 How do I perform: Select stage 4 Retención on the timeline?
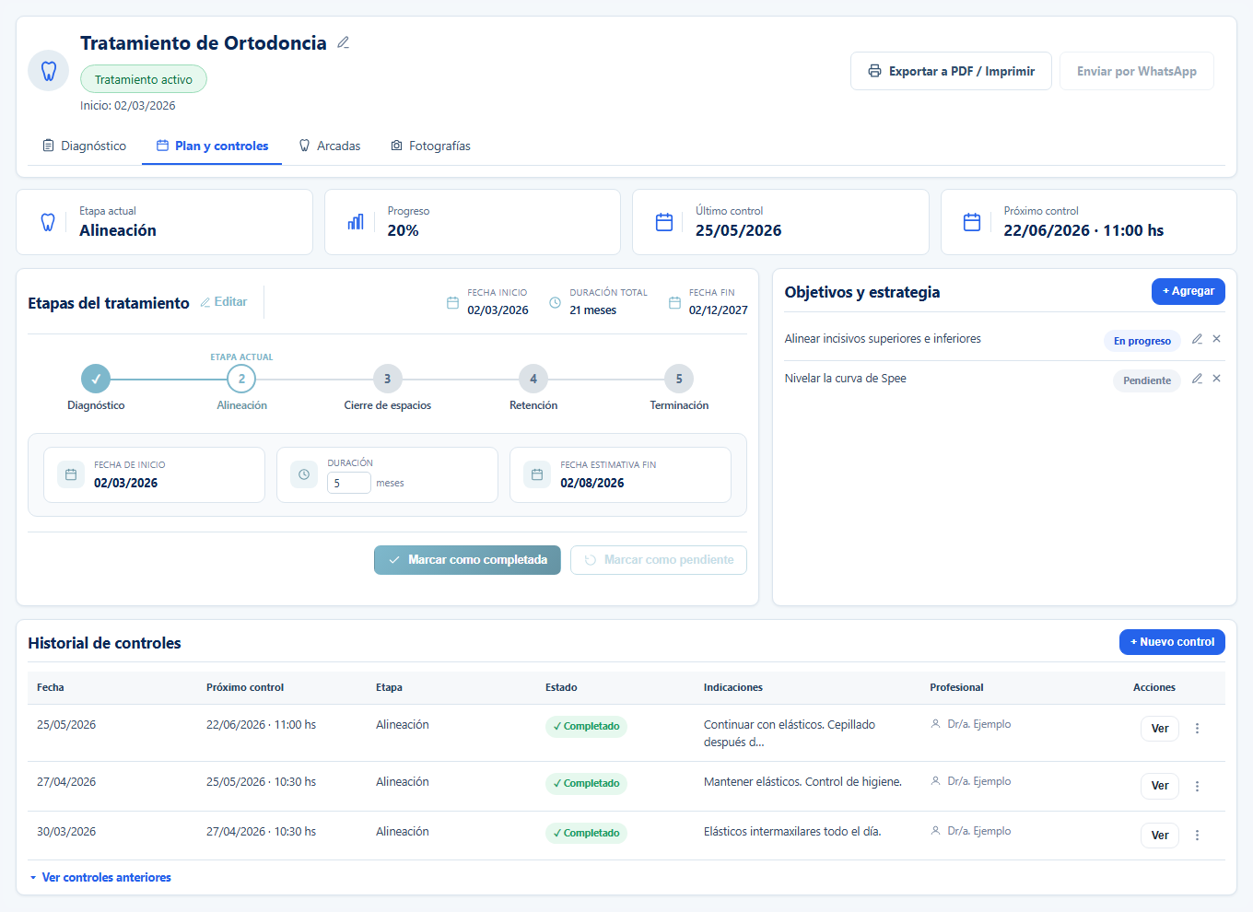click(x=533, y=379)
